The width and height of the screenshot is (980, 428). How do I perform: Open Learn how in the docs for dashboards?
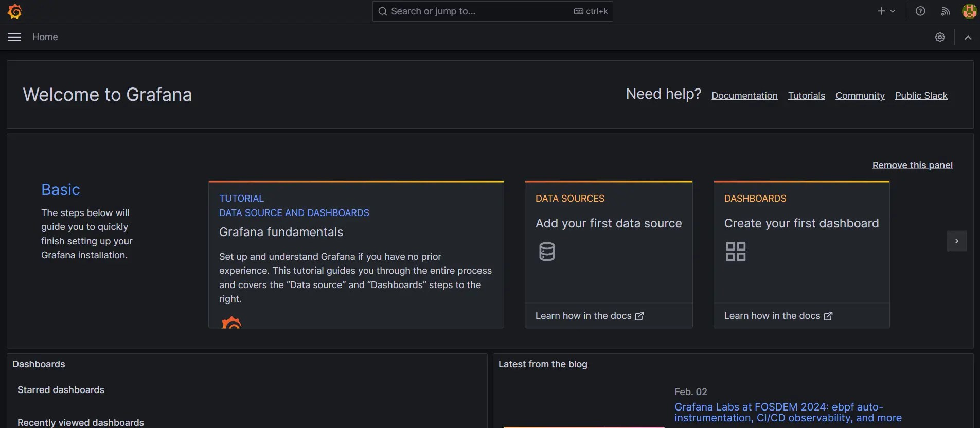tap(778, 316)
